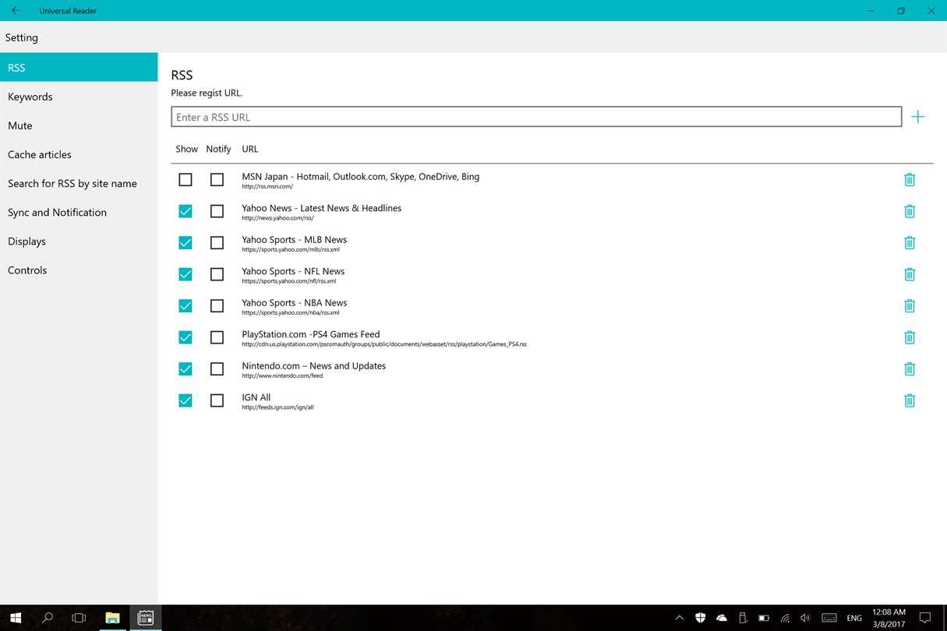Open volume tray icon

coord(805,618)
